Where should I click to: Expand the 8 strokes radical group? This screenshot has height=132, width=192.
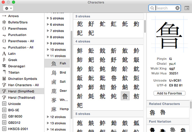(x=48, y=37)
